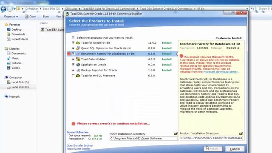Click the Quest SQL Optimizer product icon
Image resolution: width=272 pixels, height=153 pixels.
[x=78, y=48]
